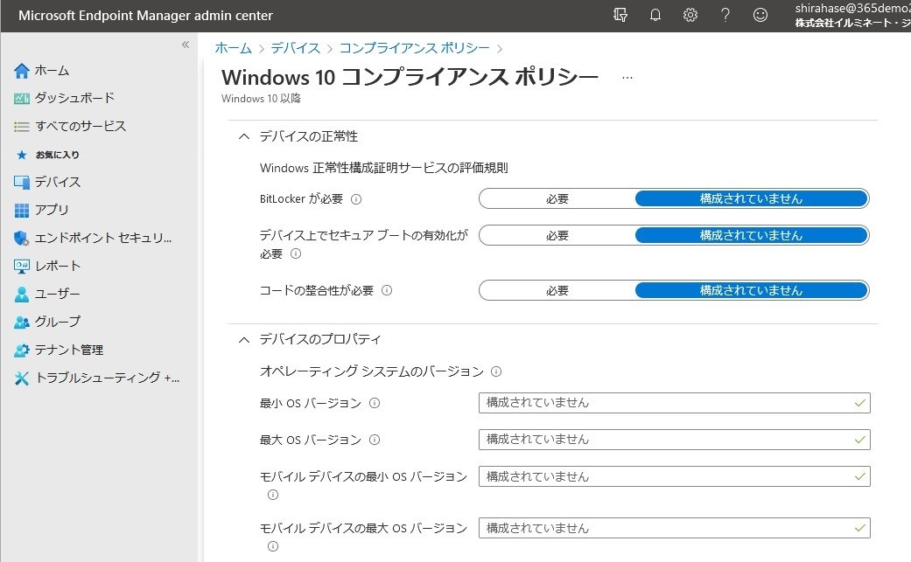Click the Microsoft Endpoint Manager admin center title
The image size is (911, 562).
[145, 16]
